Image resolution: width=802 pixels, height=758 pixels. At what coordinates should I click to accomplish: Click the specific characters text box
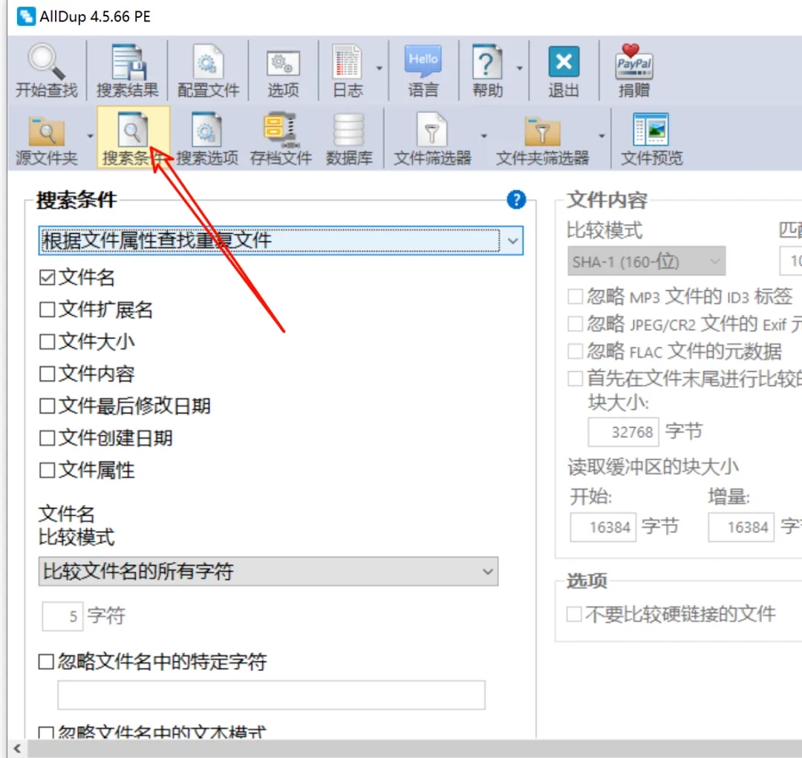[271, 695]
